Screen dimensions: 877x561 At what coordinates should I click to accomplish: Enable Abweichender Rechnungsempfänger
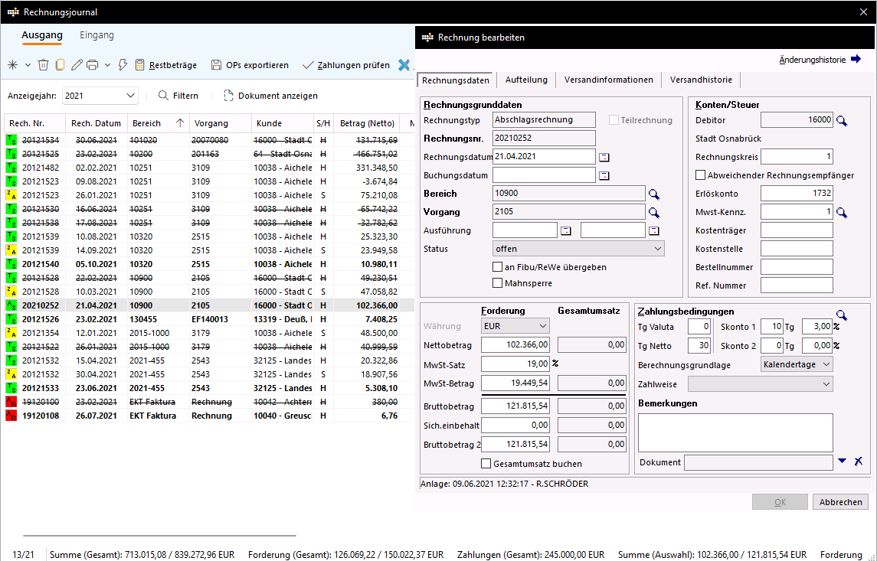tap(701, 174)
